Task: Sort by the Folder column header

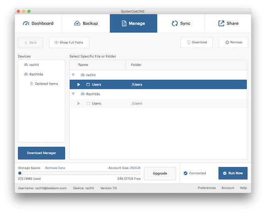Action: [x=186, y=65]
